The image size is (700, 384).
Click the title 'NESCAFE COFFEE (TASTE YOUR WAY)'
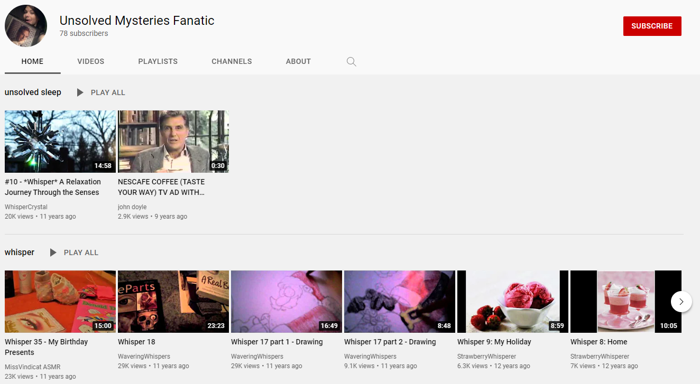[x=161, y=187]
